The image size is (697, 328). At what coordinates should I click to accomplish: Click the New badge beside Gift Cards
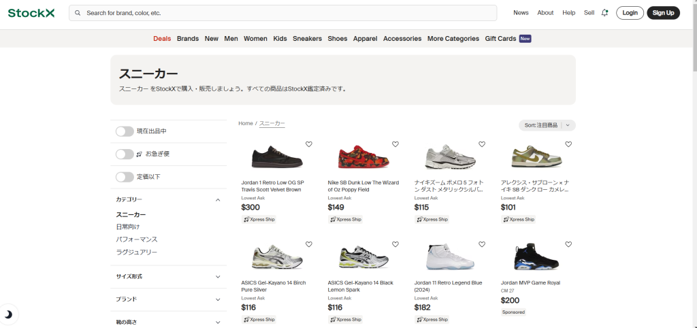coord(525,39)
